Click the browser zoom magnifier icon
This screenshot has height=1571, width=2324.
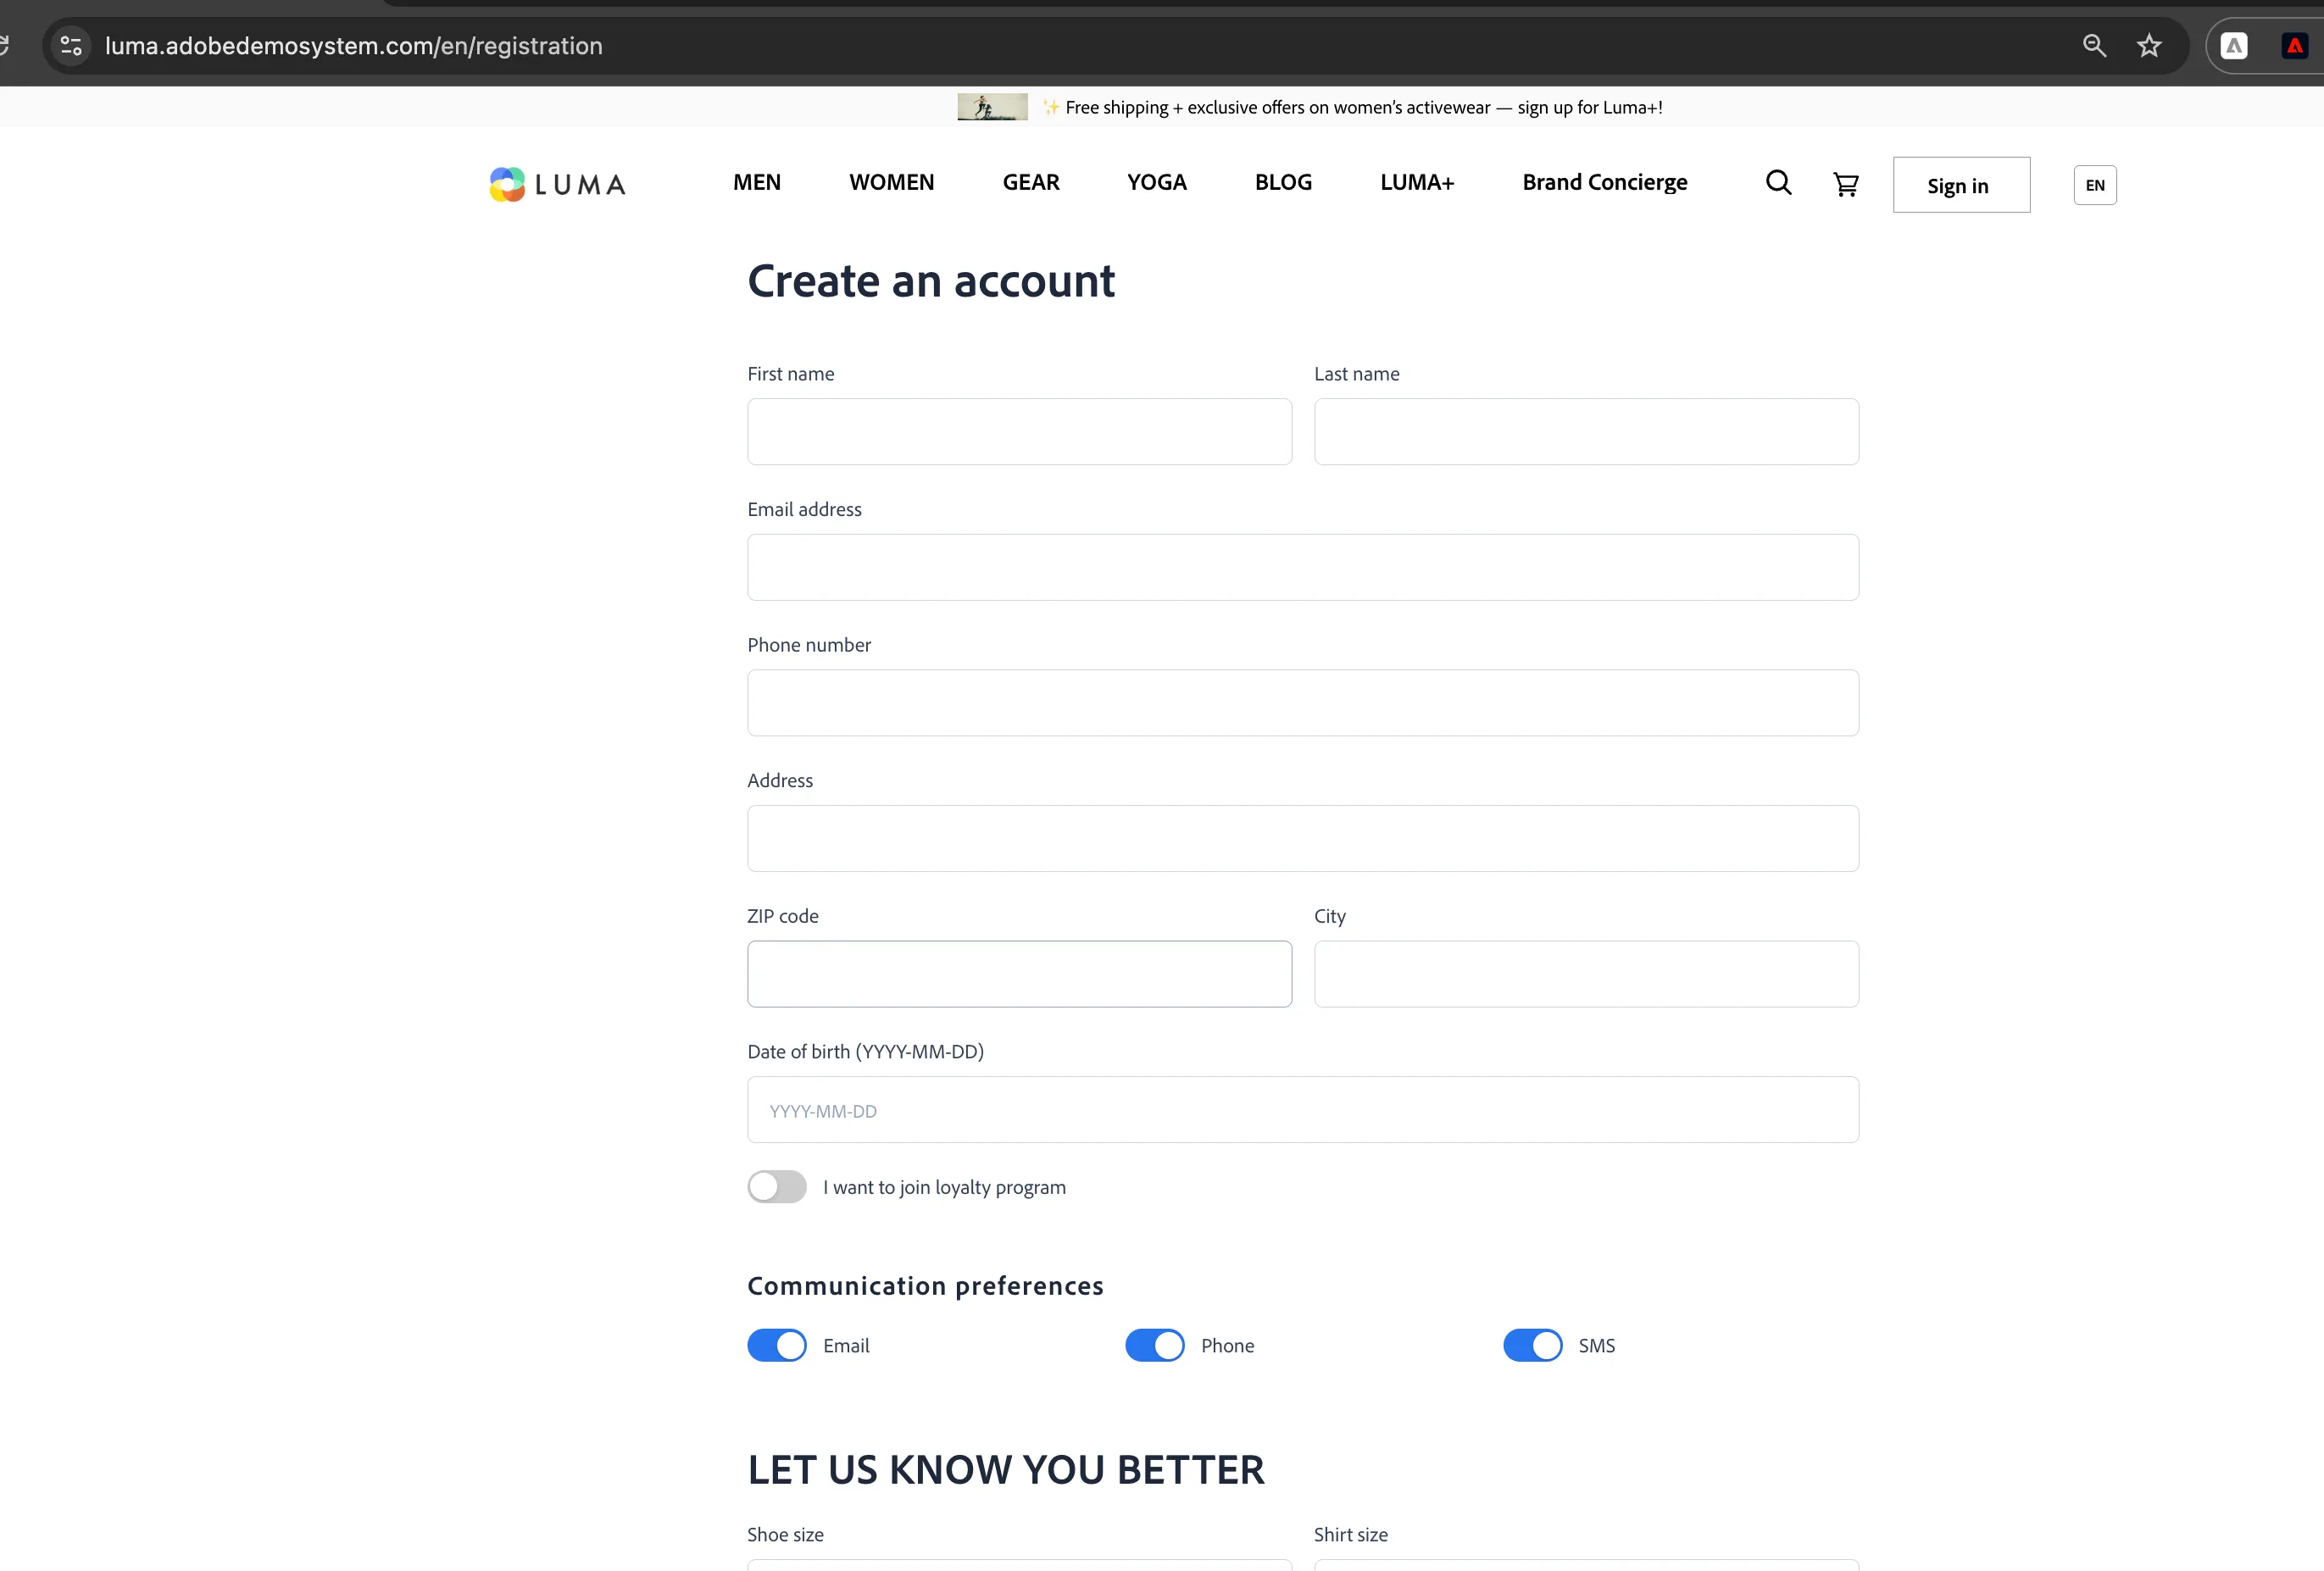point(2094,46)
